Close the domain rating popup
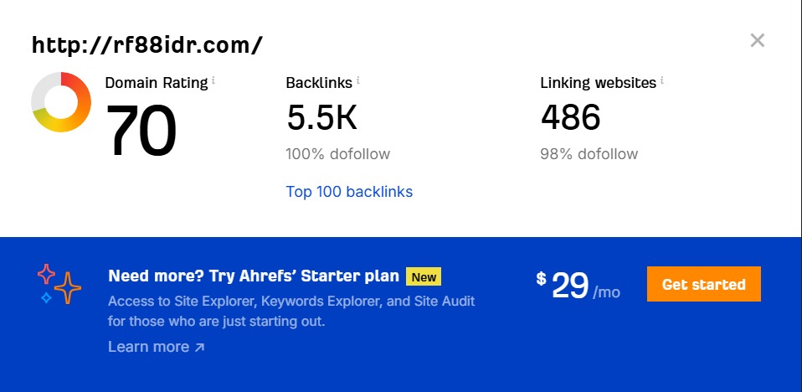 tap(758, 40)
